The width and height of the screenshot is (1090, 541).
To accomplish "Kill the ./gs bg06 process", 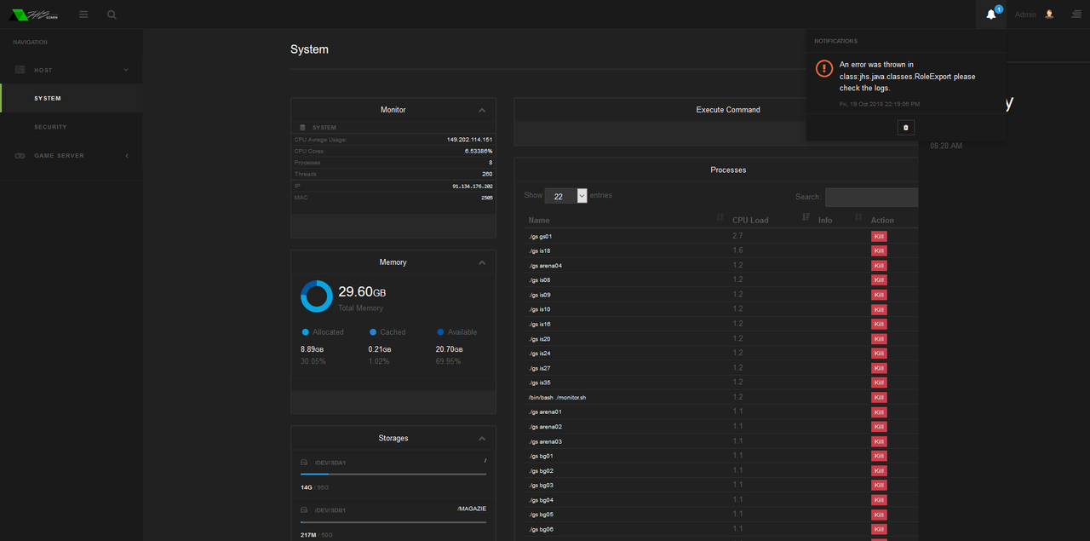I will point(879,529).
